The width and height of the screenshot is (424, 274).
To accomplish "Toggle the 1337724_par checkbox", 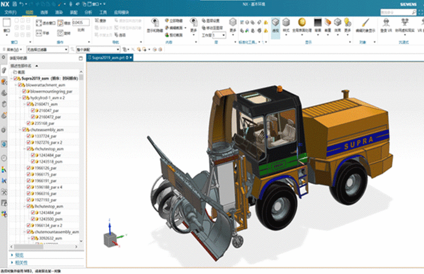I will point(29,136).
